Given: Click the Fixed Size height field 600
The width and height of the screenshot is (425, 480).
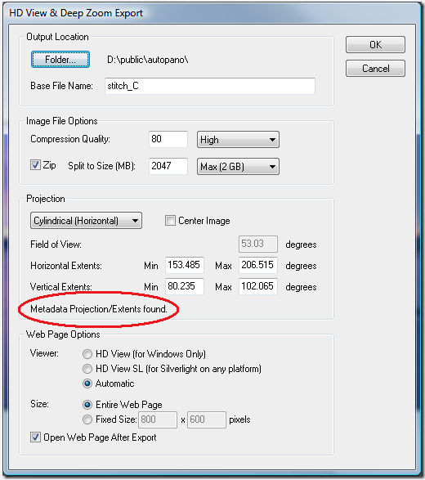Looking at the screenshot, I should point(207,419).
